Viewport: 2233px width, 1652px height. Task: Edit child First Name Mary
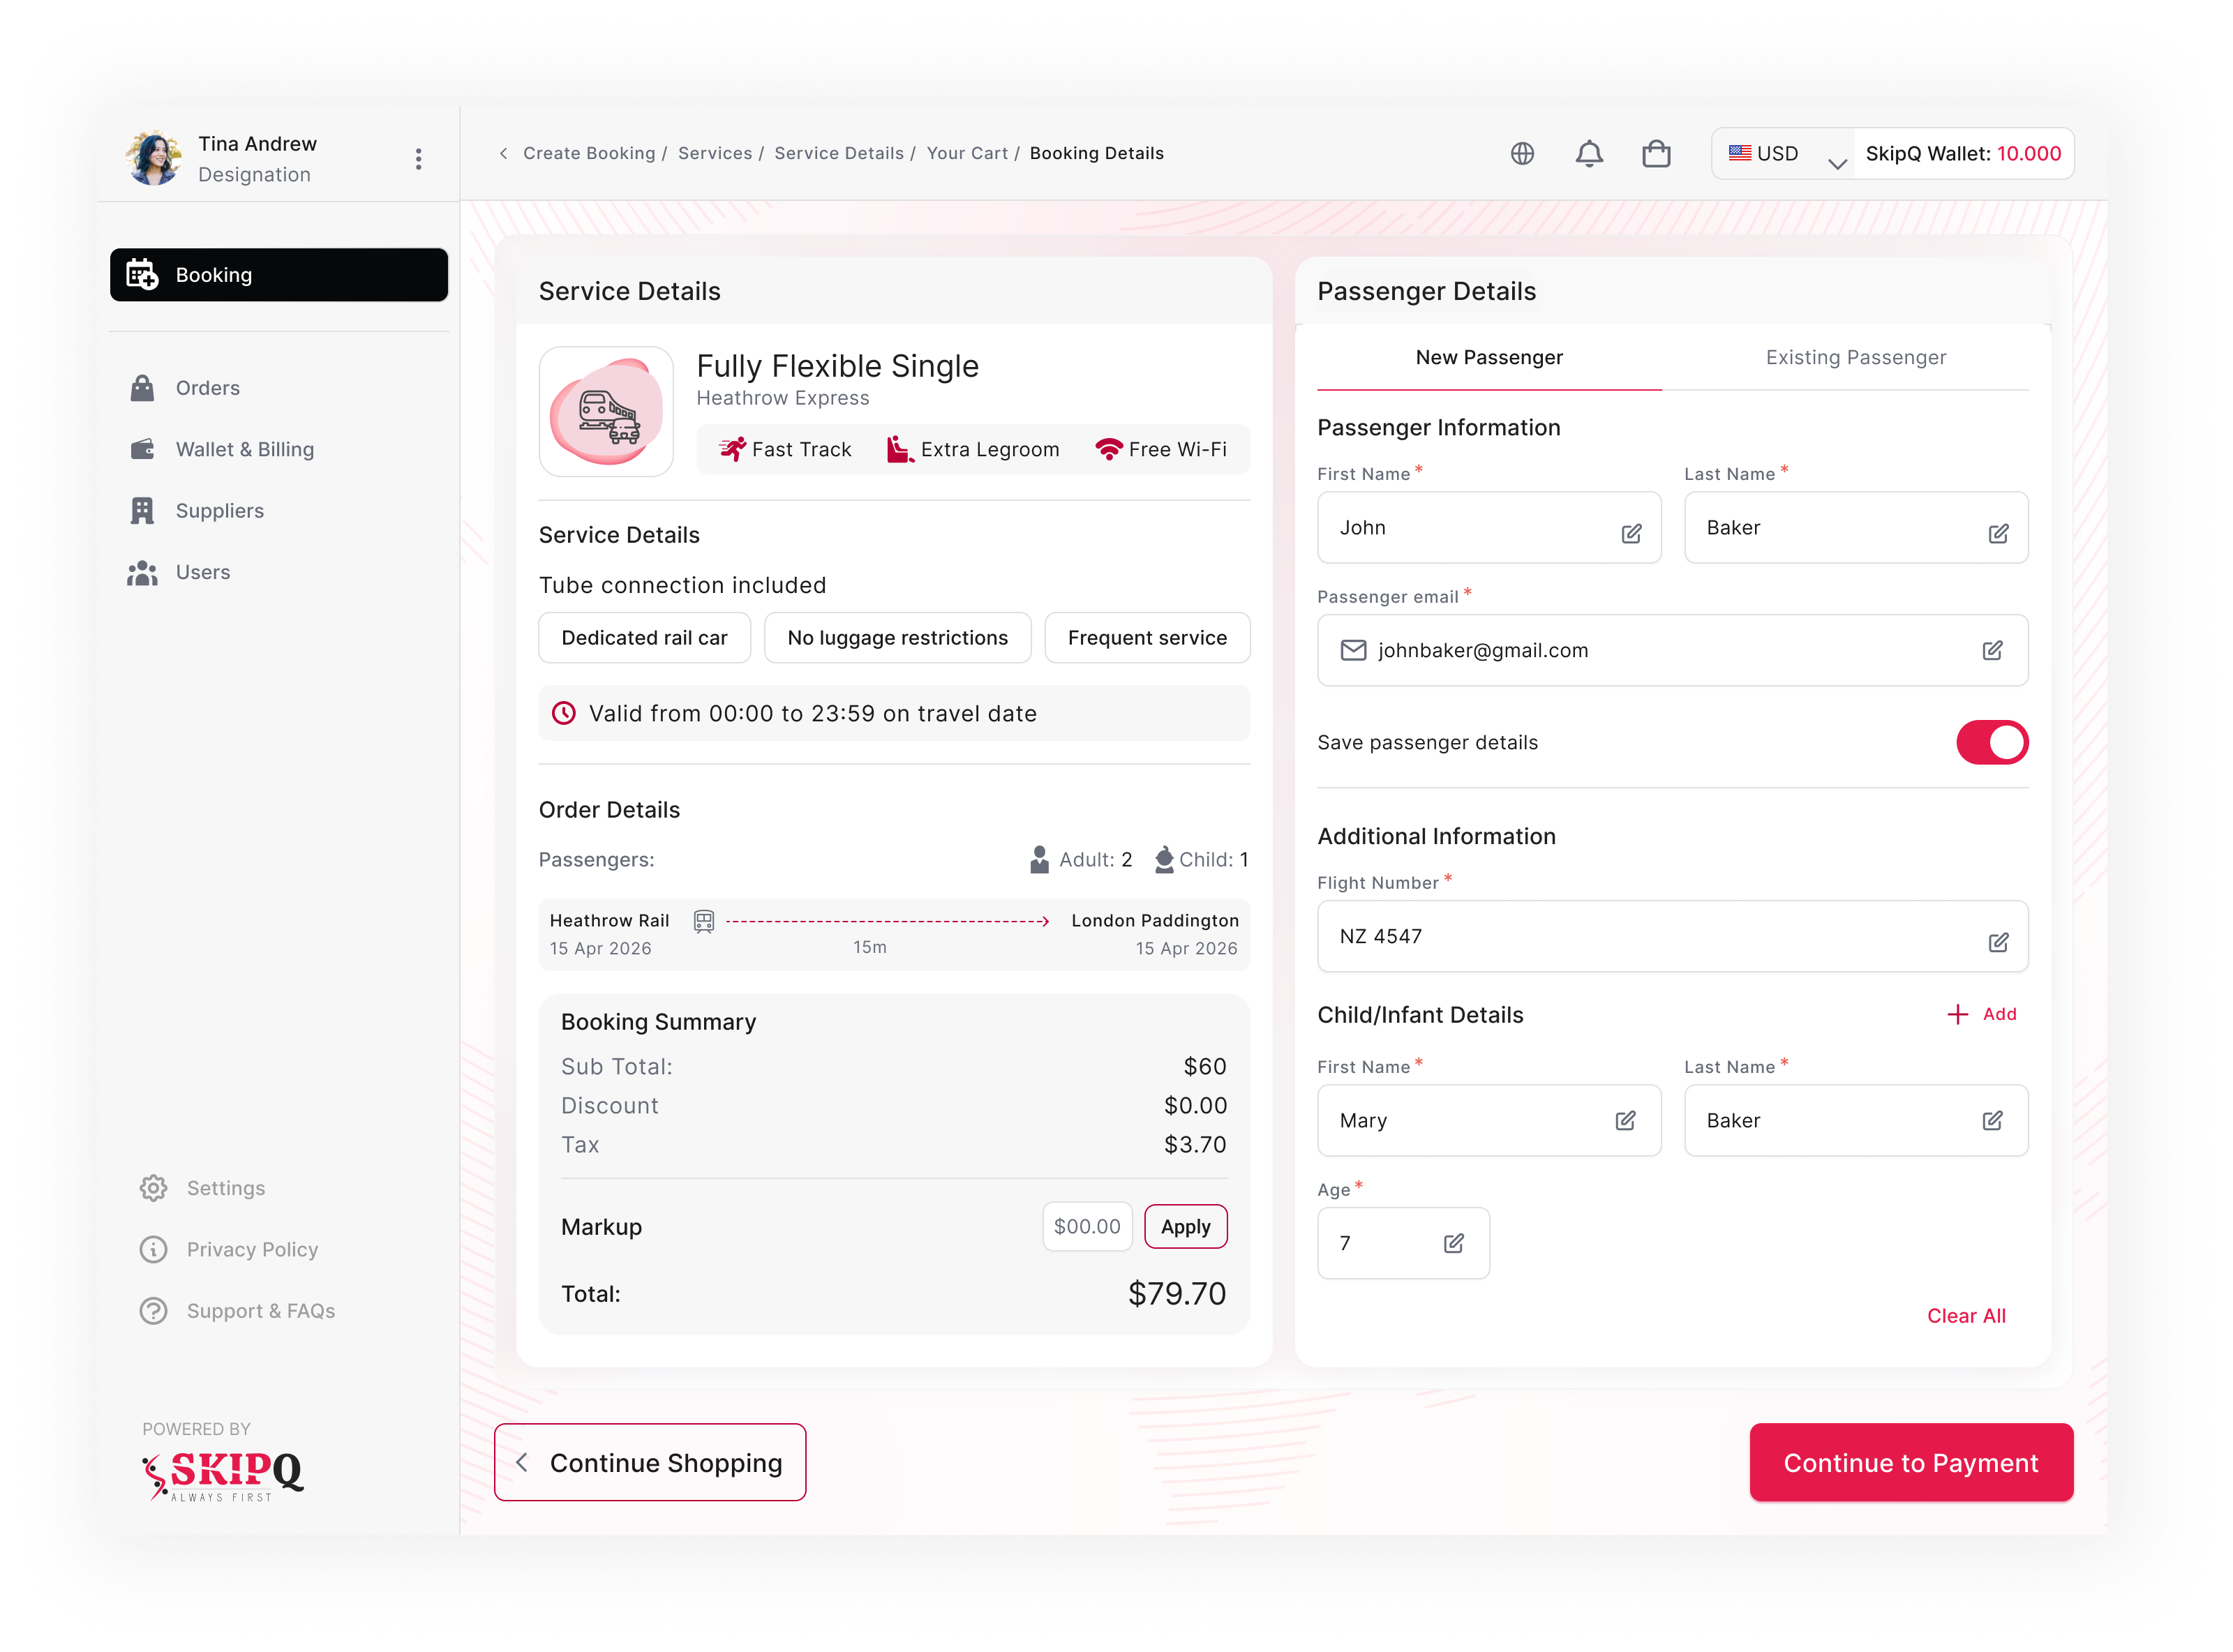[x=1625, y=1120]
